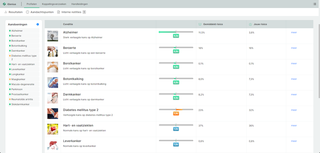Viewport: 320px width, 153px height.
Task: Click the Interne notities document icon
Action: pyautogui.click(x=59, y=12)
